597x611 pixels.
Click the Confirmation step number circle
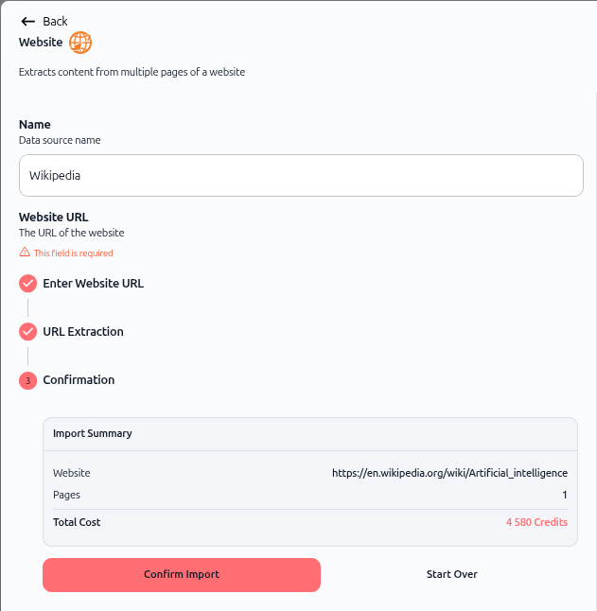pyautogui.click(x=28, y=380)
